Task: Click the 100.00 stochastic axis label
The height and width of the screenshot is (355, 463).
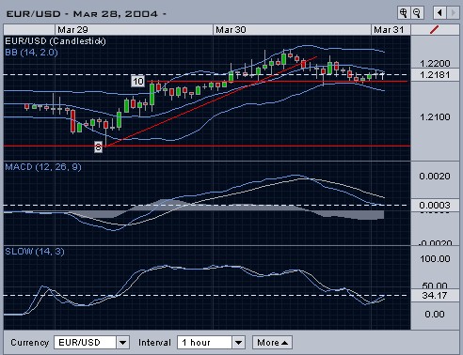Action: click(x=435, y=259)
